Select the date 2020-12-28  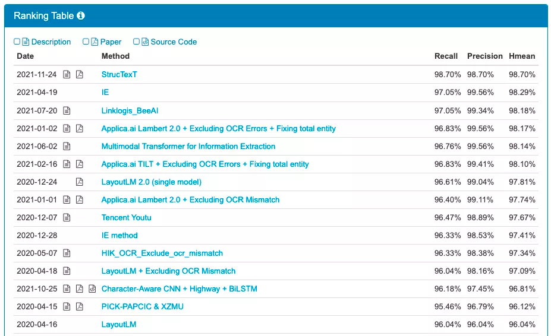[x=37, y=235]
